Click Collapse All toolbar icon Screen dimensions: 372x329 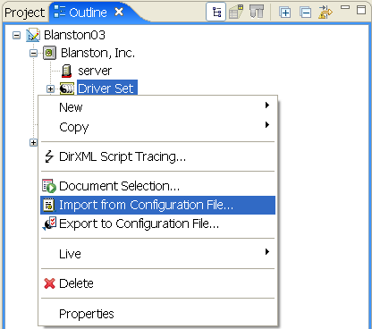coord(306,13)
